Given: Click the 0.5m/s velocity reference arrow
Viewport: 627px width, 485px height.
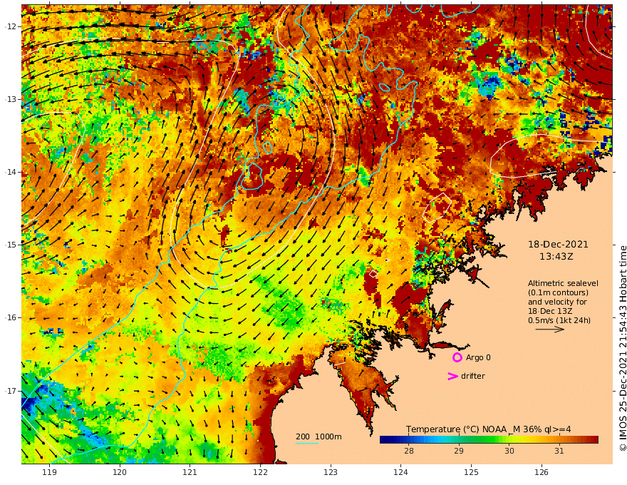Looking at the screenshot, I should (x=550, y=330).
